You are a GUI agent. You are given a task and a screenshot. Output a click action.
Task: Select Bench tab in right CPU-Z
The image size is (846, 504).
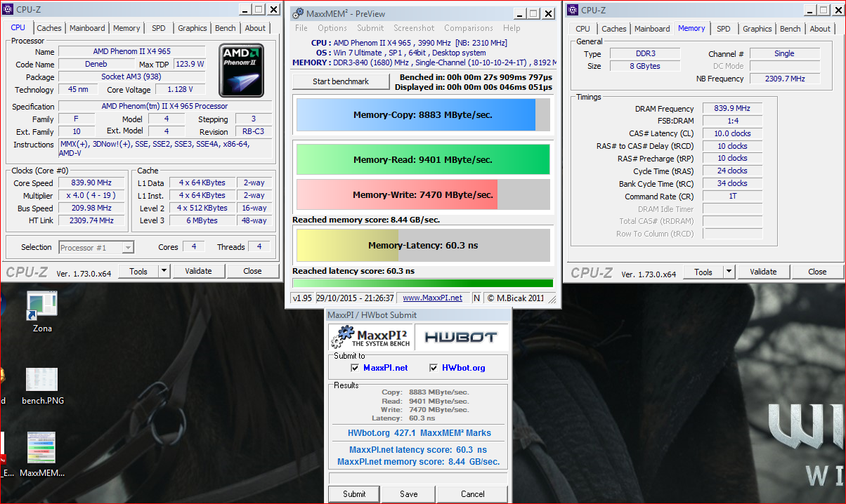click(x=790, y=29)
